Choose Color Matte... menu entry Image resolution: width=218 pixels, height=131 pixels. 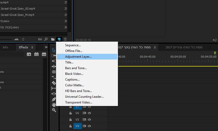87,85
